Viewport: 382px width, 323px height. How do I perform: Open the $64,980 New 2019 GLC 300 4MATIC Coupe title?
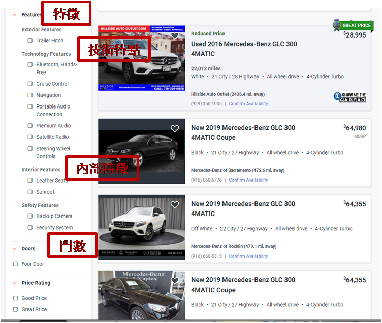[x=243, y=133]
